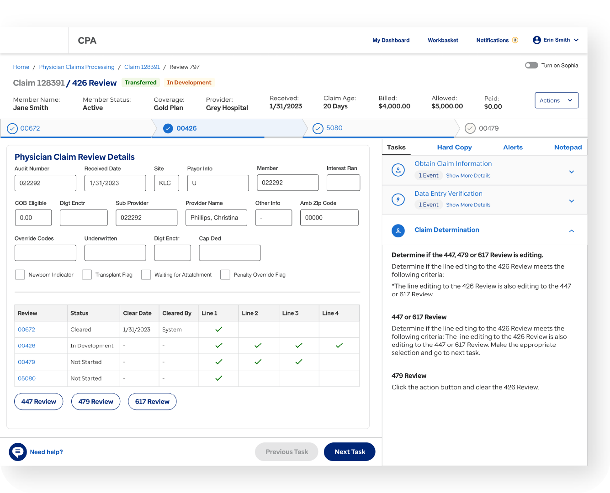Click the Data Entry Verification lightning icon
The height and width of the screenshot is (493, 610).
coord(398,199)
